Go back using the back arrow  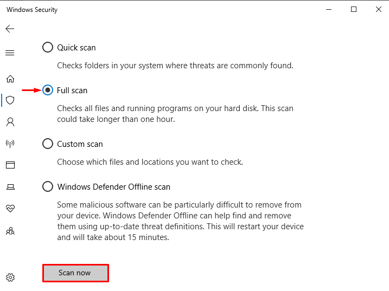click(x=10, y=29)
